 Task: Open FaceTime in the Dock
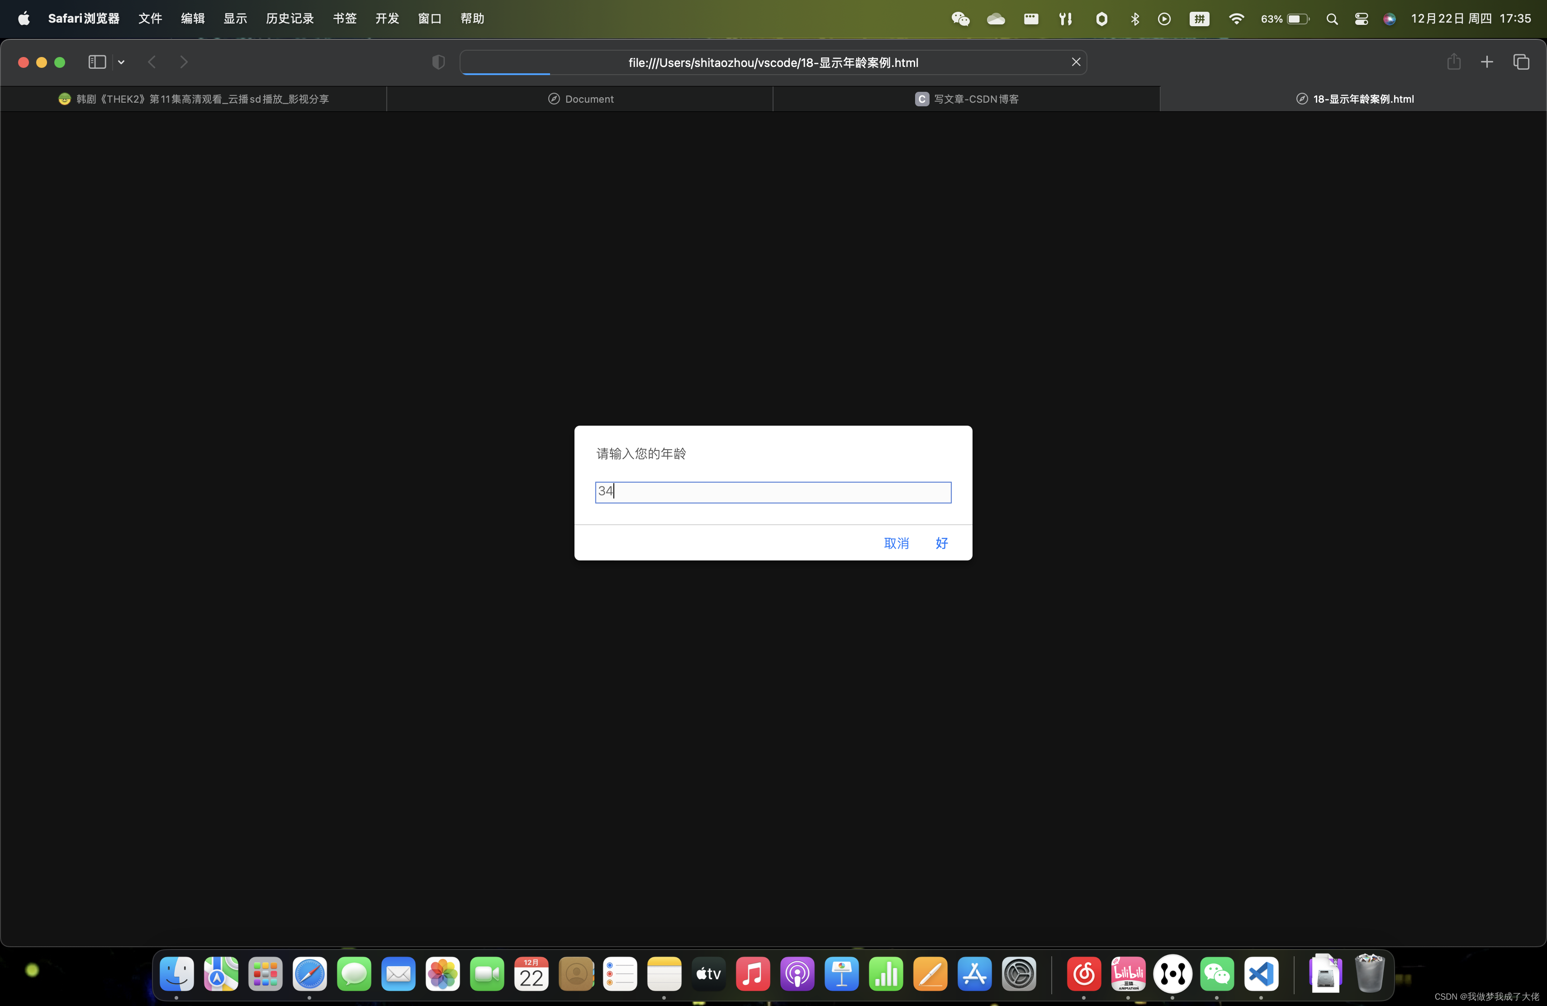pos(487,973)
